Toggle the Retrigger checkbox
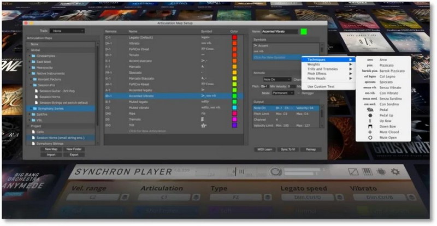 coord(299,93)
